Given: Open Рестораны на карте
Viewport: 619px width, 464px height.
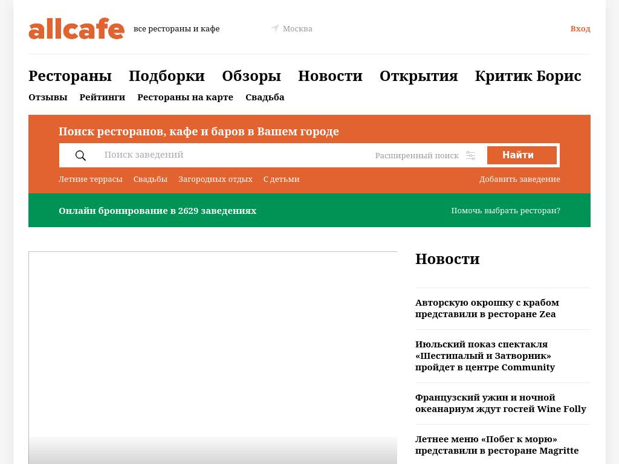Looking at the screenshot, I should pyautogui.click(x=185, y=97).
